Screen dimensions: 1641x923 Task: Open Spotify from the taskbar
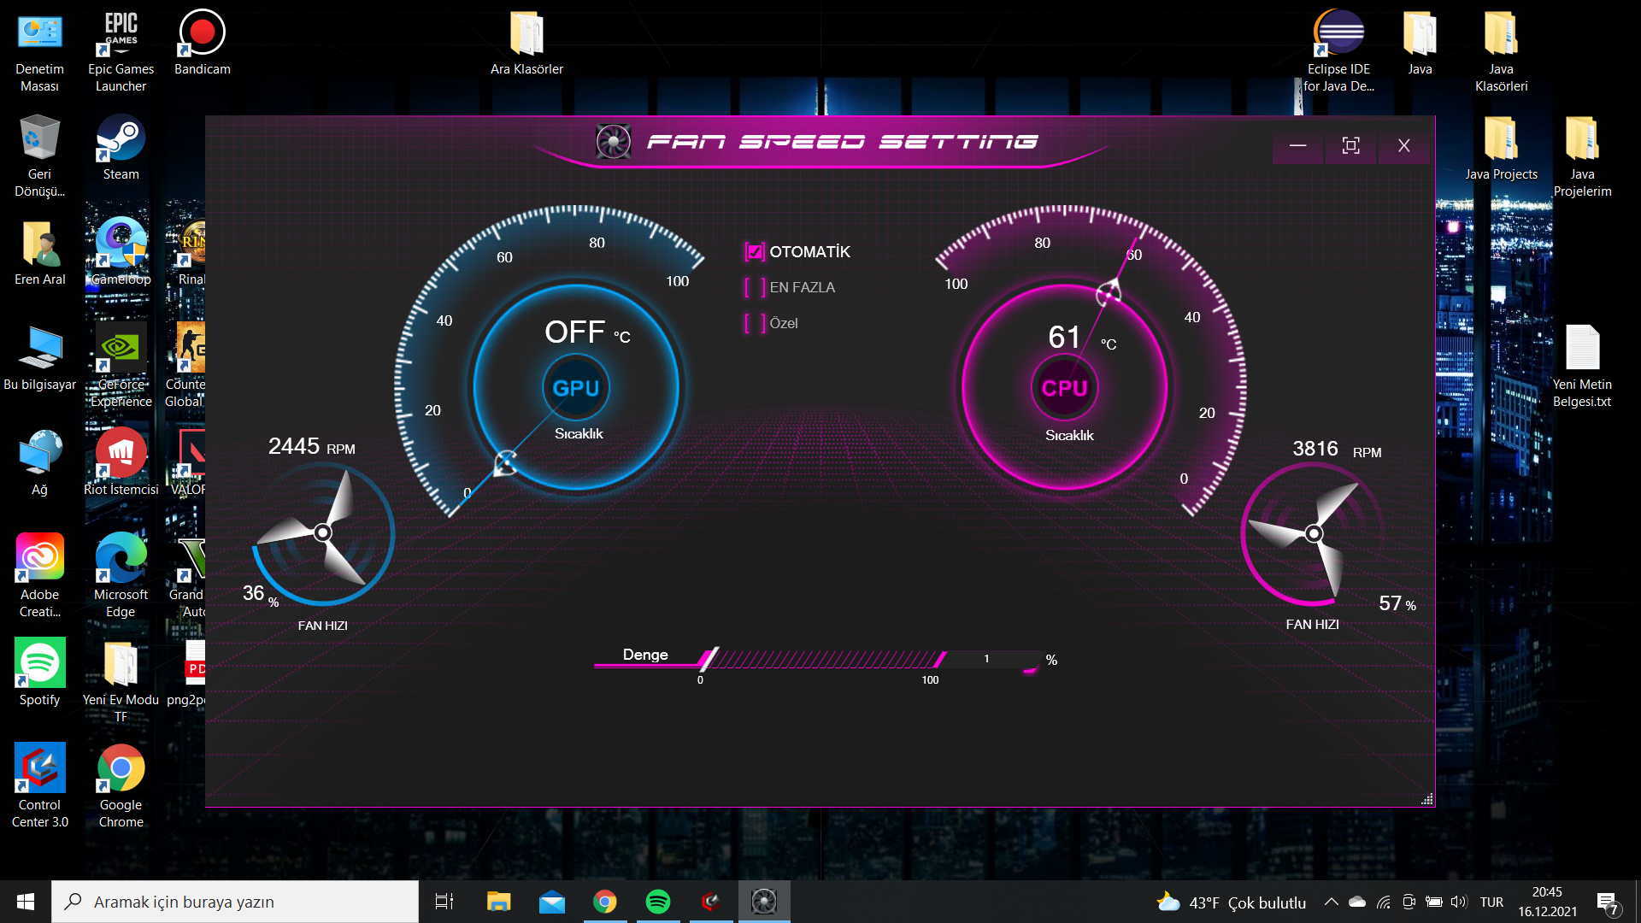pyautogui.click(x=657, y=902)
